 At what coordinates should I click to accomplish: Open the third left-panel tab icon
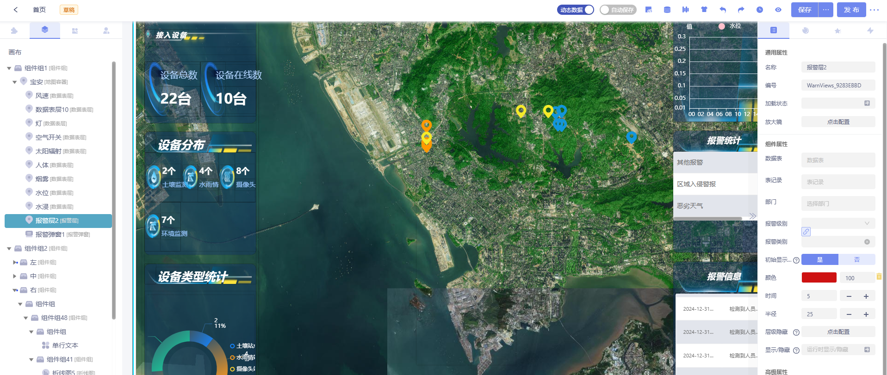coord(75,31)
